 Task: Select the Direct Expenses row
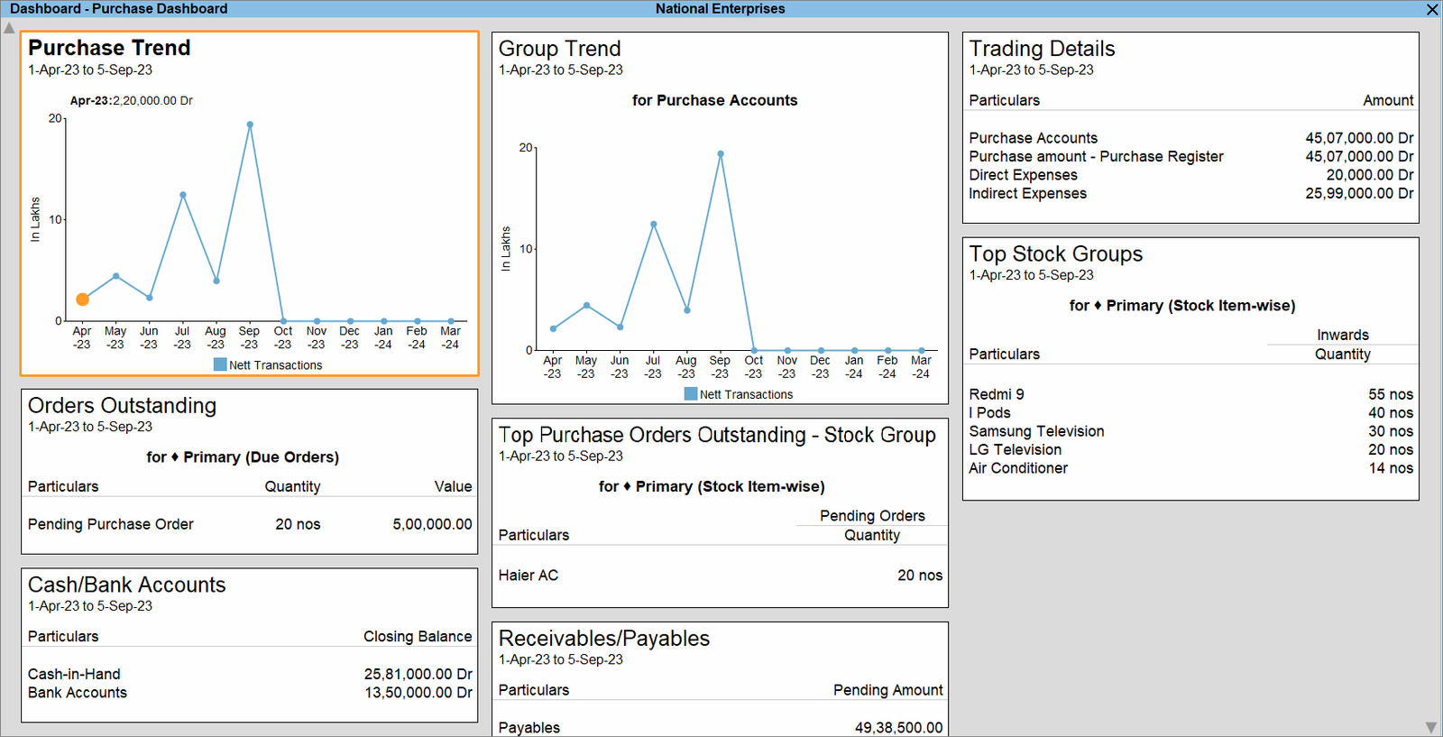[x=1191, y=175]
